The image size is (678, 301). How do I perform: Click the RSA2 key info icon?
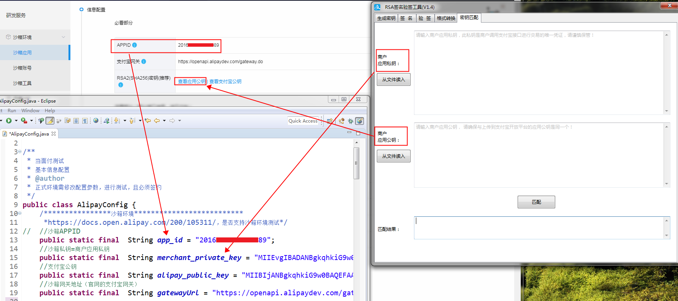coord(121,85)
